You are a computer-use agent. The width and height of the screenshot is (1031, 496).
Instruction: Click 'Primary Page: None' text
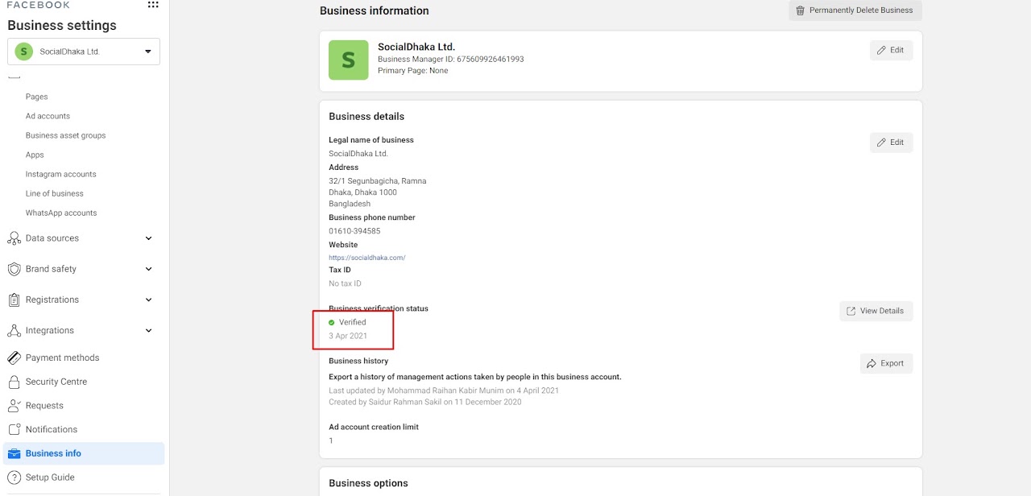(412, 71)
